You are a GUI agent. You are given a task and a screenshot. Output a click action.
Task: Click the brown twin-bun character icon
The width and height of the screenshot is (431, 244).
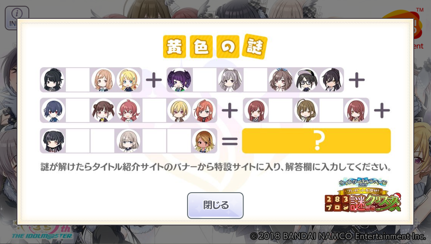[x=103, y=110]
